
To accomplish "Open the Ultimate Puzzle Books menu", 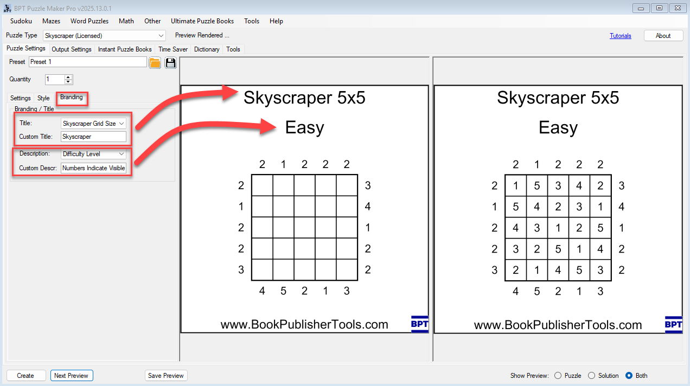I will [x=202, y=21].
